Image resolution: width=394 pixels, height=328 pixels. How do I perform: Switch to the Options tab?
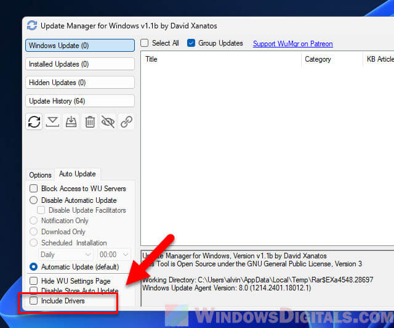[40, 175]
